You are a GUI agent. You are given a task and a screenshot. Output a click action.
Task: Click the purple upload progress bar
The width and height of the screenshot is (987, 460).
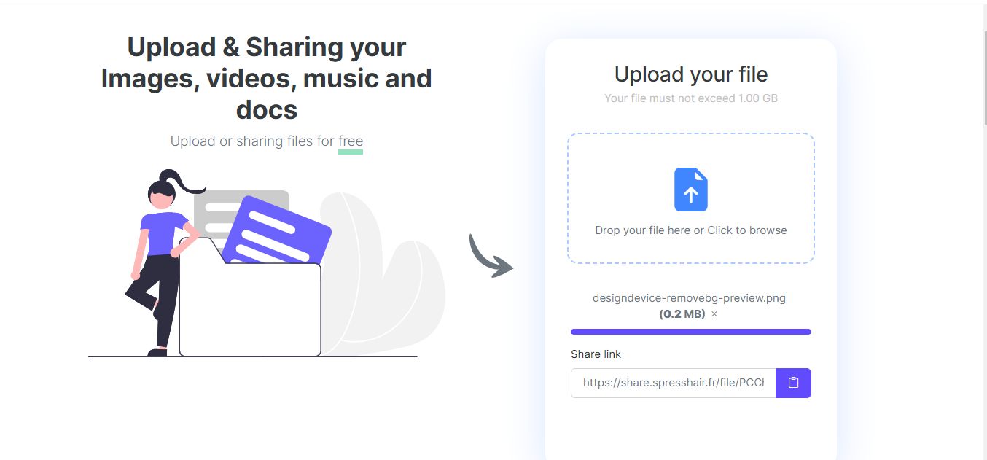click(x=690, y=332)
